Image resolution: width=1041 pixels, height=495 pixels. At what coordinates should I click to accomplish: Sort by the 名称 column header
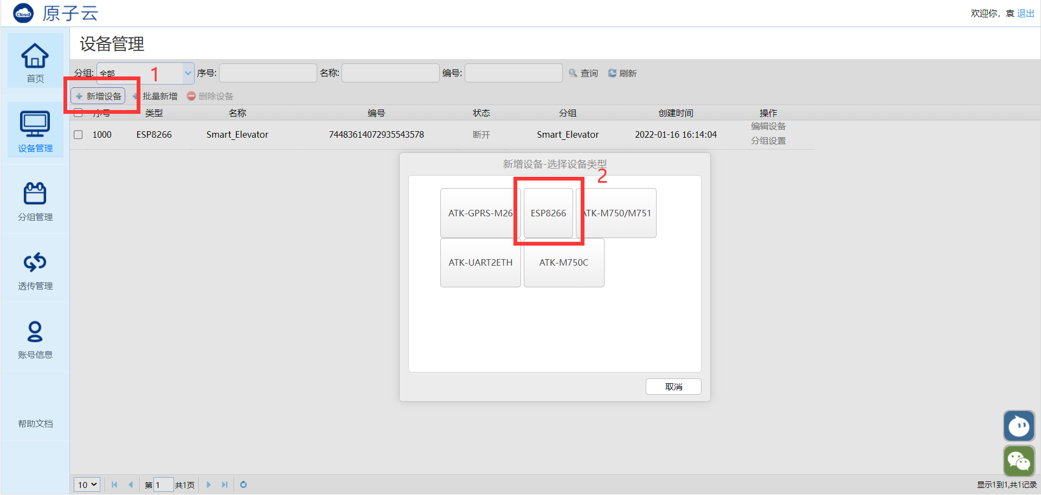[x=237, y=113]
